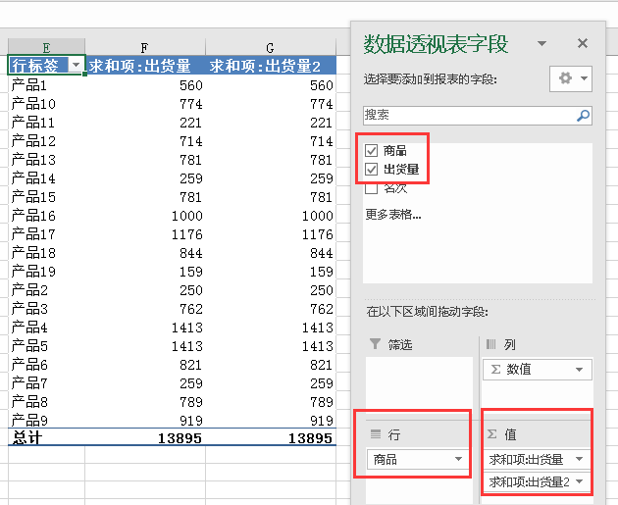Uncheck the 出货量 field checkbox

[x=371, y=170]
